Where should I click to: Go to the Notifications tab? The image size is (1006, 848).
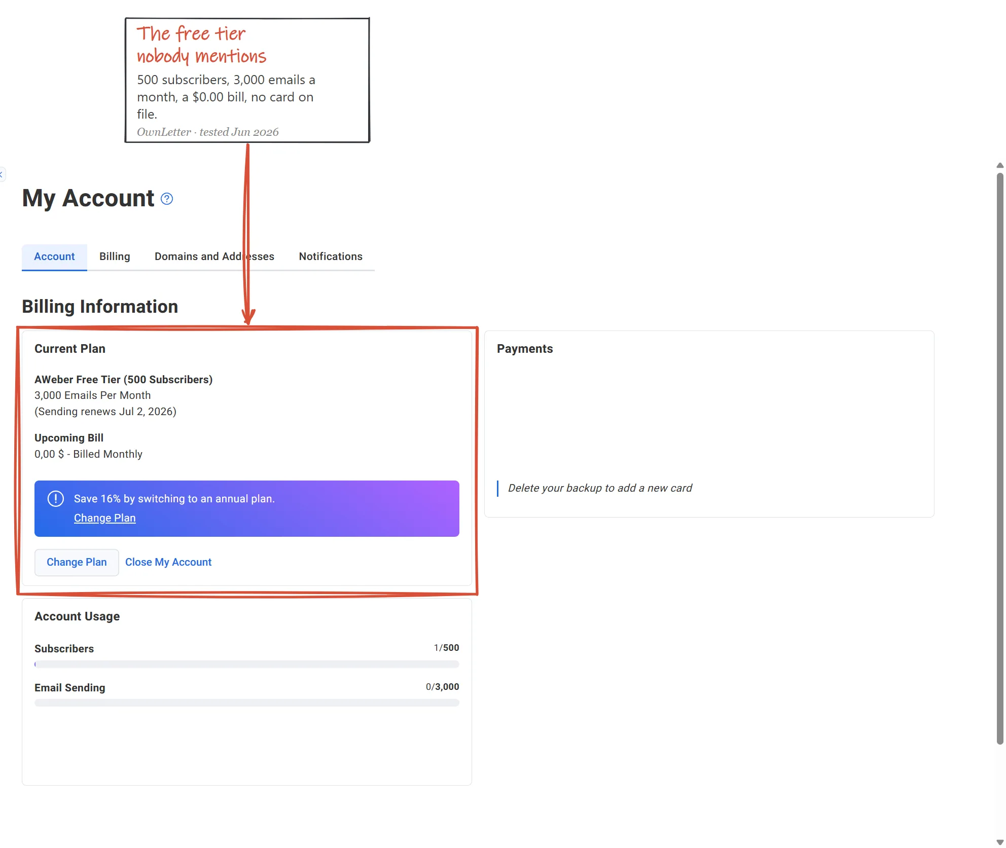331,256
